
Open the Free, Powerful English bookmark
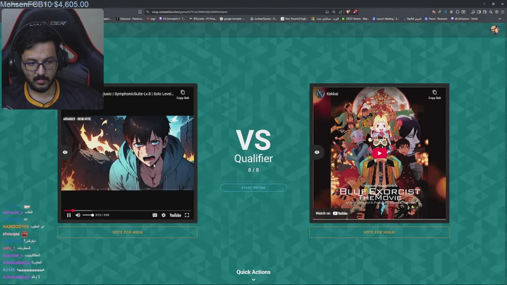[x=294, y=19]
